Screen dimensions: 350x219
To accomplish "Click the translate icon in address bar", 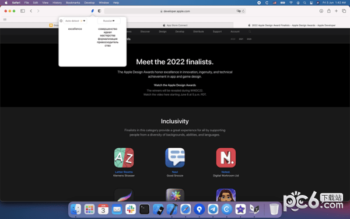I will point(239,11).
